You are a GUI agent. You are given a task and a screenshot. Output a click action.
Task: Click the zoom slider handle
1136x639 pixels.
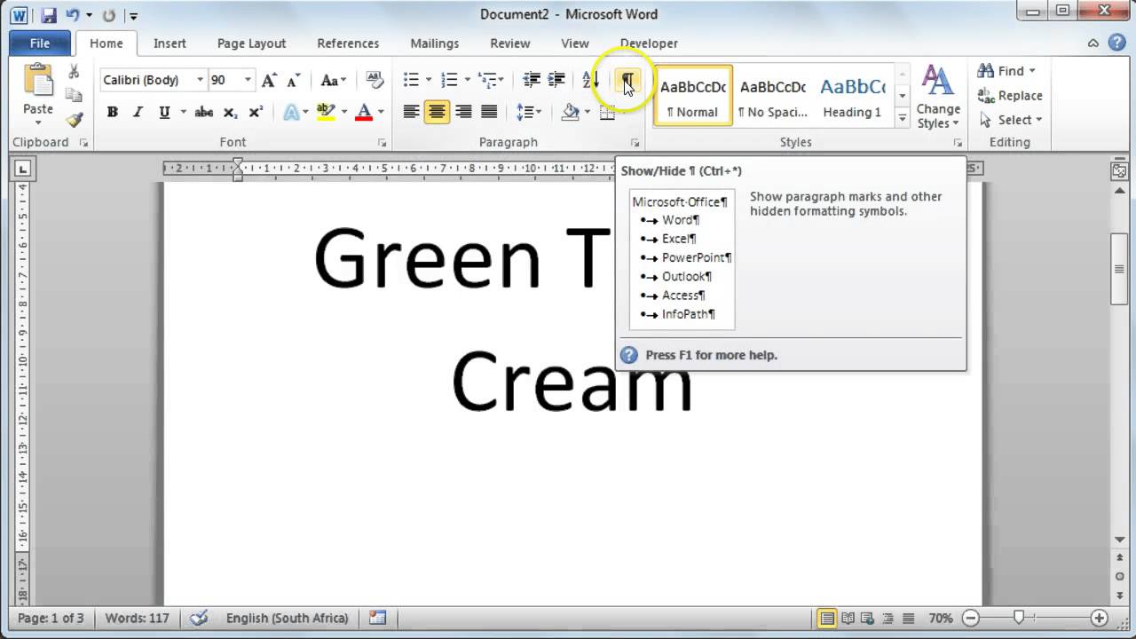1019,618
